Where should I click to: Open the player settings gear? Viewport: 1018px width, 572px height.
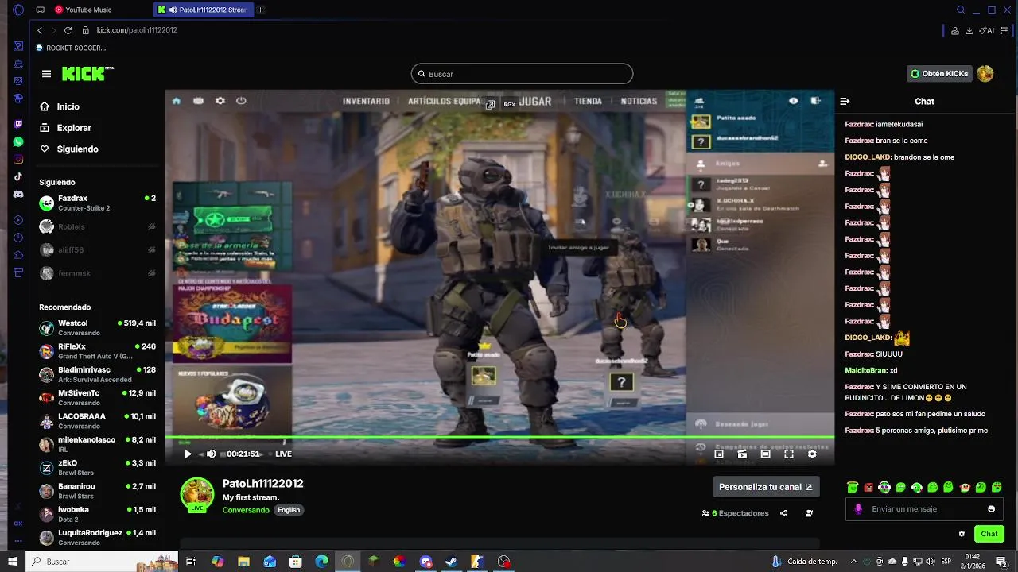812,454
